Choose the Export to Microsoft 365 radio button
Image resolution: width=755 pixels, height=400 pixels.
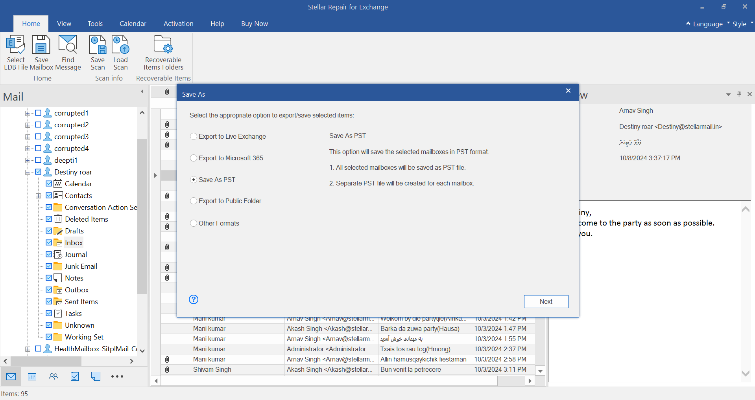194,158
